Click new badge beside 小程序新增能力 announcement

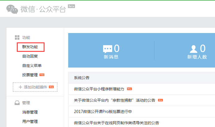point(129,89)
